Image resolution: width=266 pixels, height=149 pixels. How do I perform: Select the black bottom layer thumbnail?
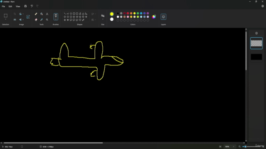click(x=256, y=57)
